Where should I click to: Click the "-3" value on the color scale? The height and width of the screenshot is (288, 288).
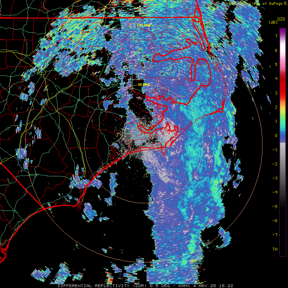click(275, 178)
